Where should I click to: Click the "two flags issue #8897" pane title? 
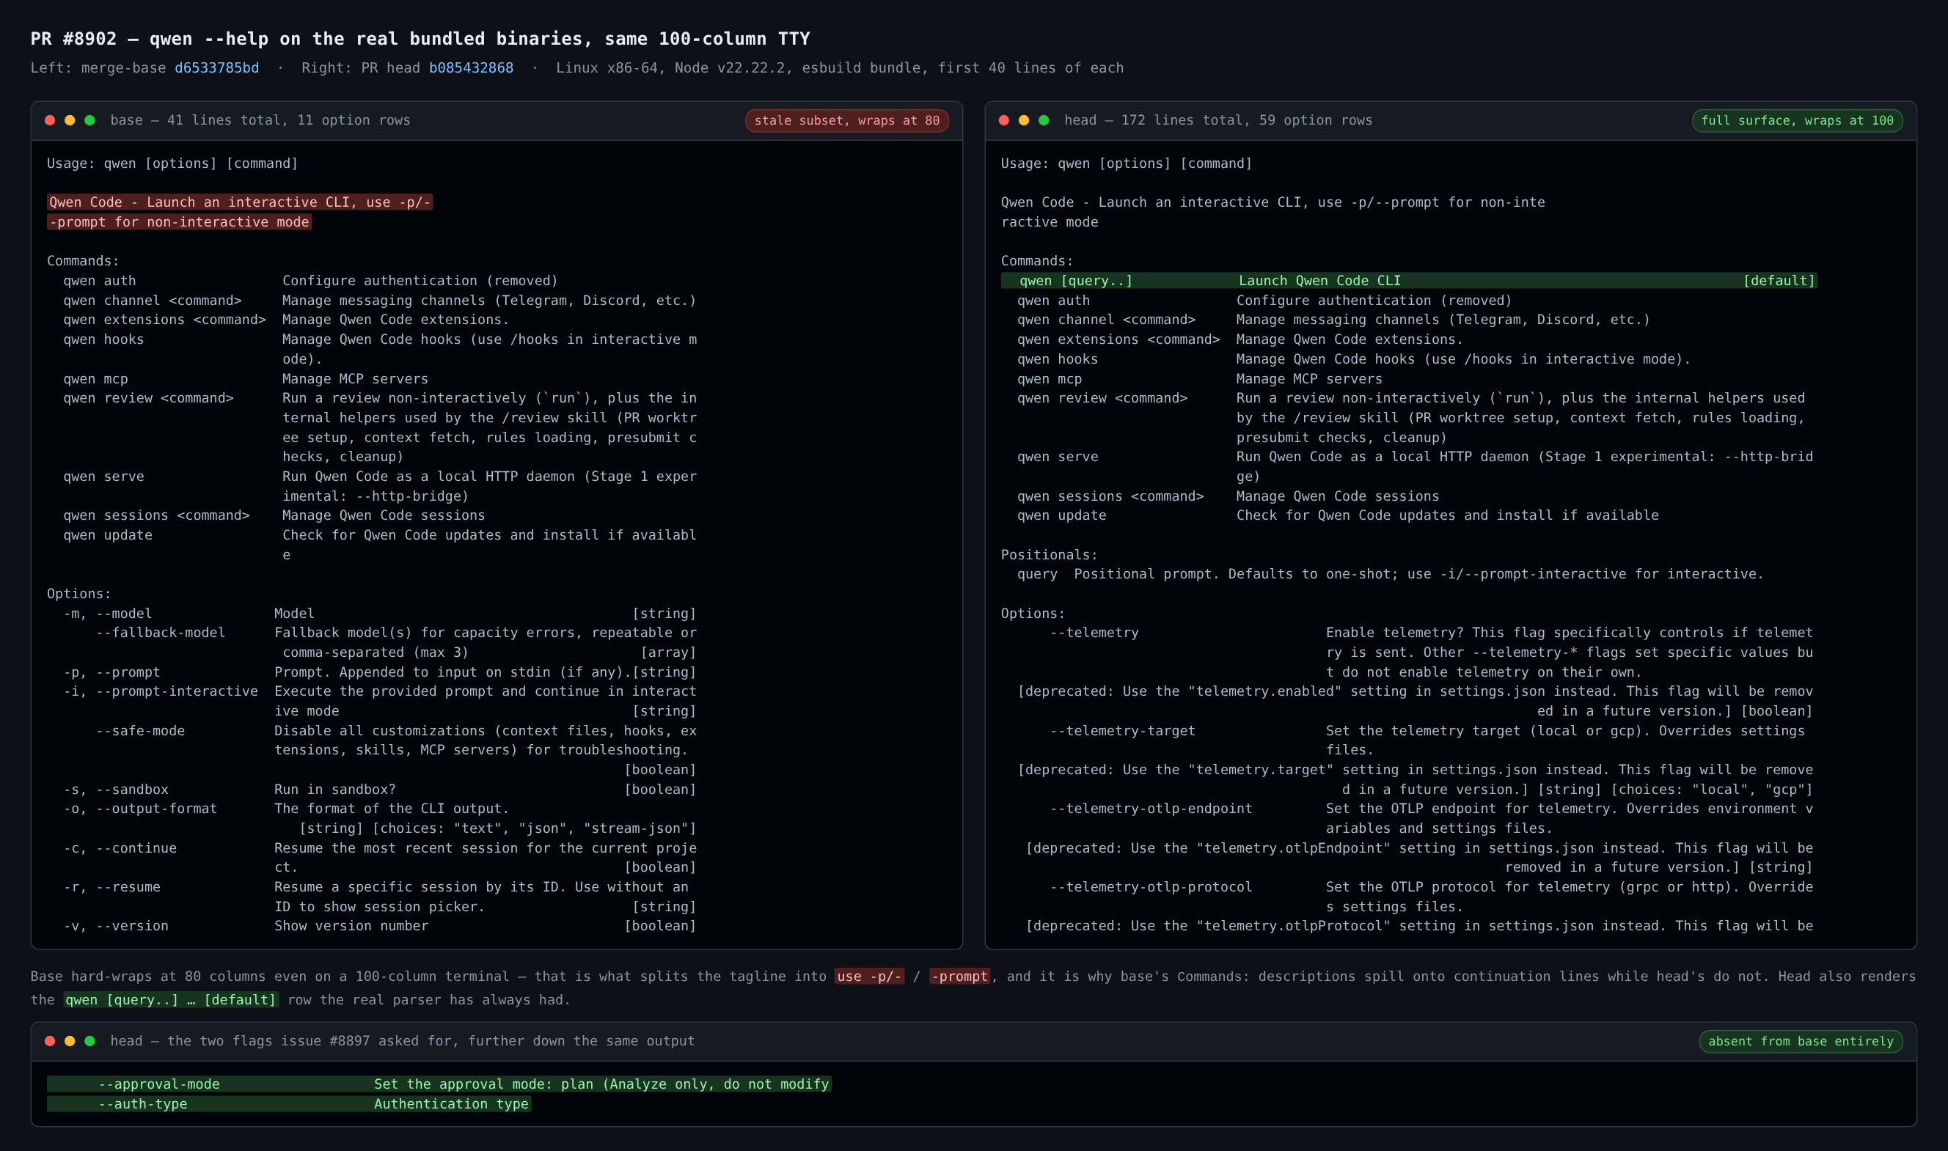402,1041
